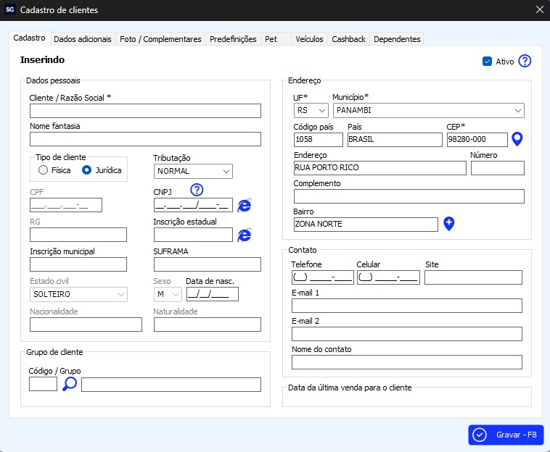
Task: Go to the Cashback tab
Action: tap(348, 39)
